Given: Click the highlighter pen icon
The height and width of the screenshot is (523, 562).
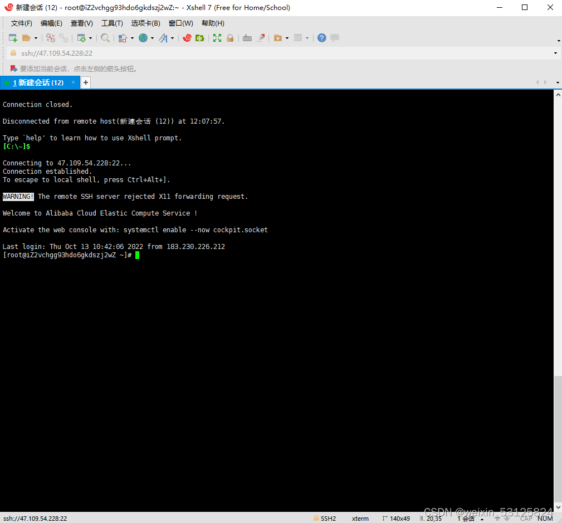Looking at the screenshot, I should click(x=261, y=38).
